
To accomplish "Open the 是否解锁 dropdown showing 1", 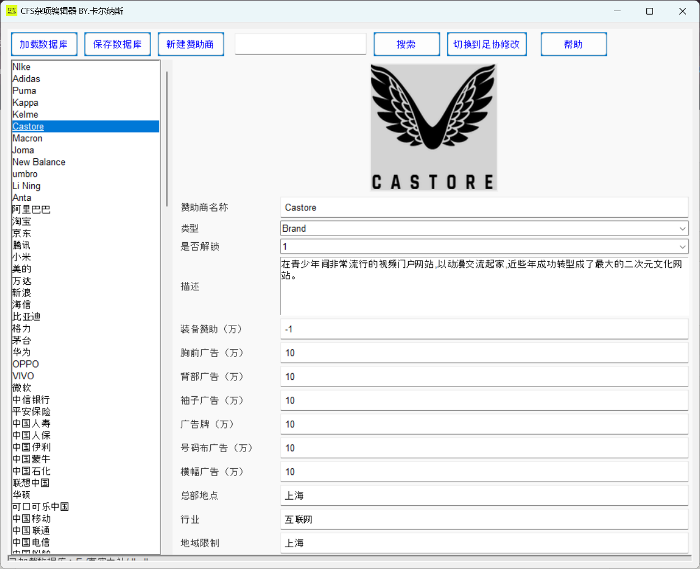I will click(484, 246).
